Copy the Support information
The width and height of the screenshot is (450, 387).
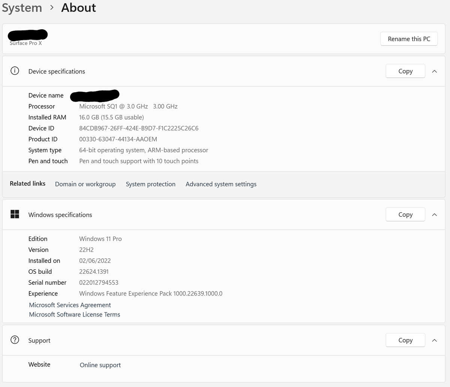tap(405, 340)
